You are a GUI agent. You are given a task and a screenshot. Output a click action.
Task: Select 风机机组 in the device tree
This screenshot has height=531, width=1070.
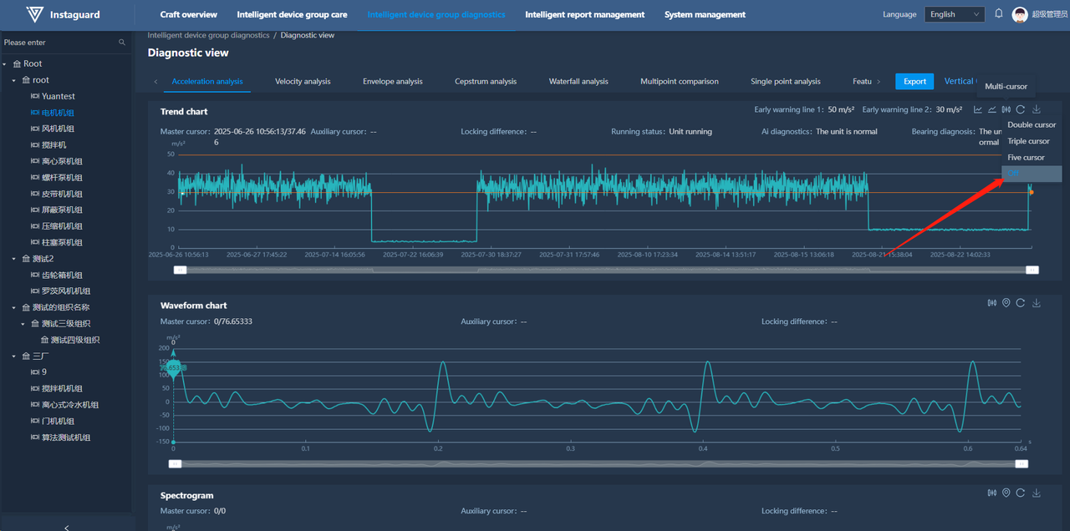(58, 129)
